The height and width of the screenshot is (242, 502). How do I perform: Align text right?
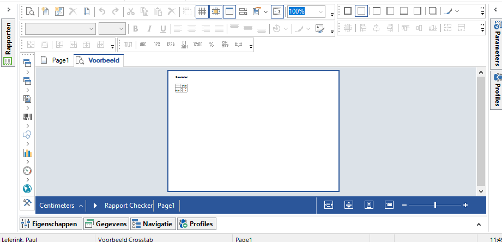205,29
